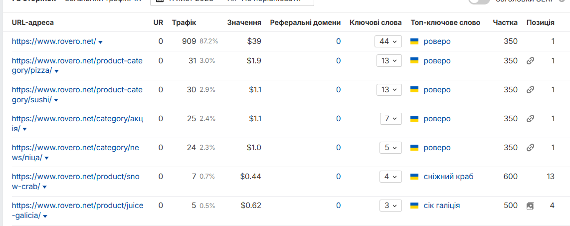Sort by Реферальні домени column header
570x226 pixels.
click(x=305, y=22)
